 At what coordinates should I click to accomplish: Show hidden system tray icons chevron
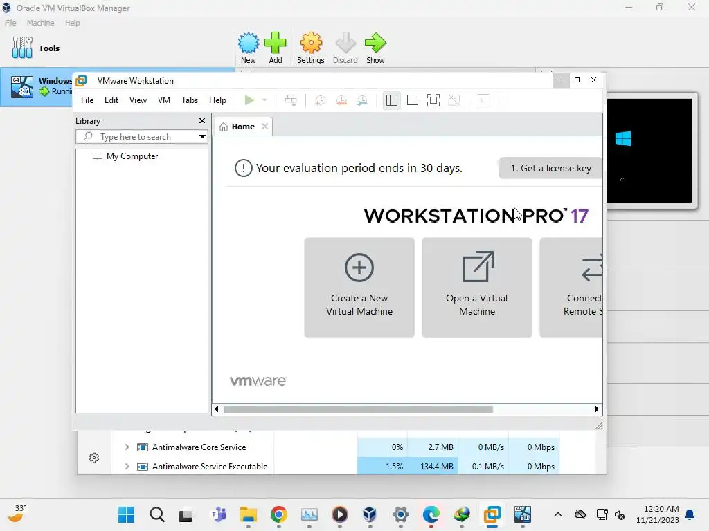[x=558, y=514]
